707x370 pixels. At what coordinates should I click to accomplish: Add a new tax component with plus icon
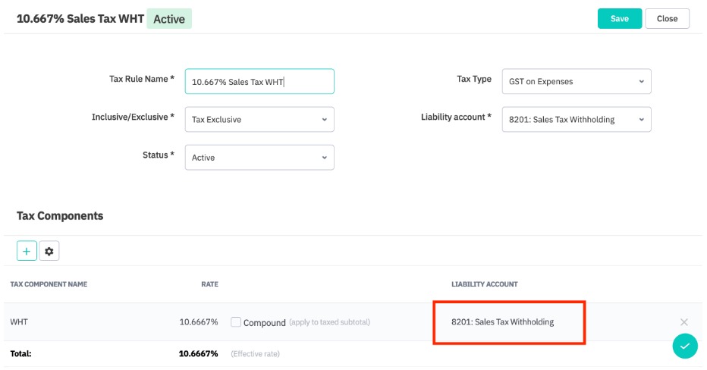[x=27, y=251]
